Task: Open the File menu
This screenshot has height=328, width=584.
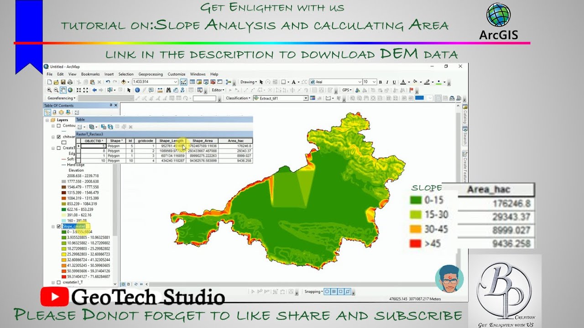Action: 49,74
